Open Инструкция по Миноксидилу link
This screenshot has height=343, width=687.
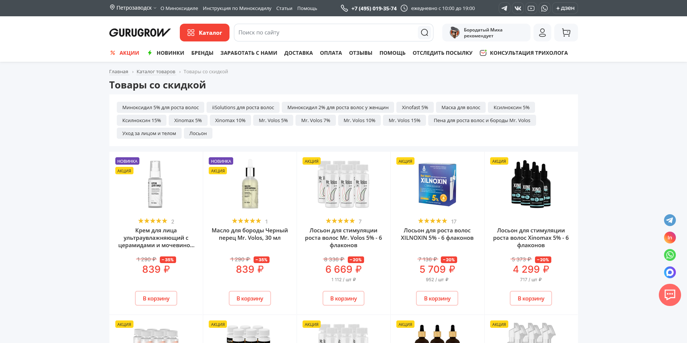[237, 8]
